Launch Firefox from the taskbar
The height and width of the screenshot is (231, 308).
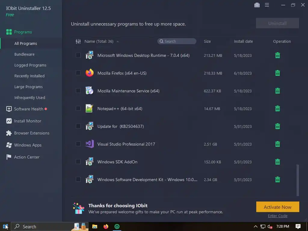(x=106, y=226)
